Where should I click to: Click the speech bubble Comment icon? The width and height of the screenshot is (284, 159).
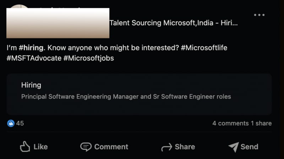[86, 147]
